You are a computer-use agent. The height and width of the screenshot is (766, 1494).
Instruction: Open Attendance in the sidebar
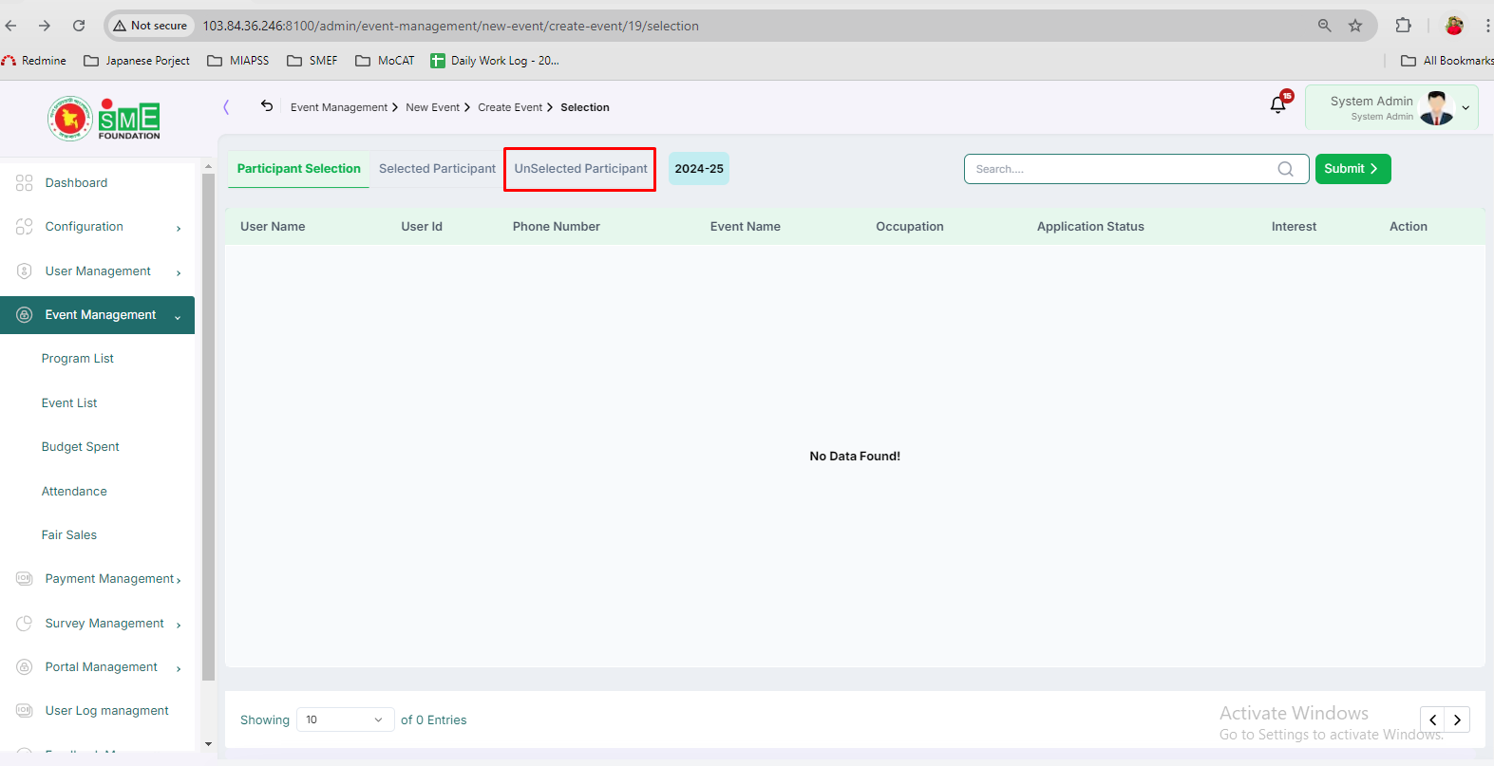74,492
